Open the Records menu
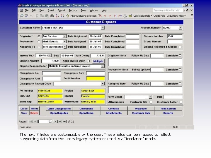 [73, 10]
